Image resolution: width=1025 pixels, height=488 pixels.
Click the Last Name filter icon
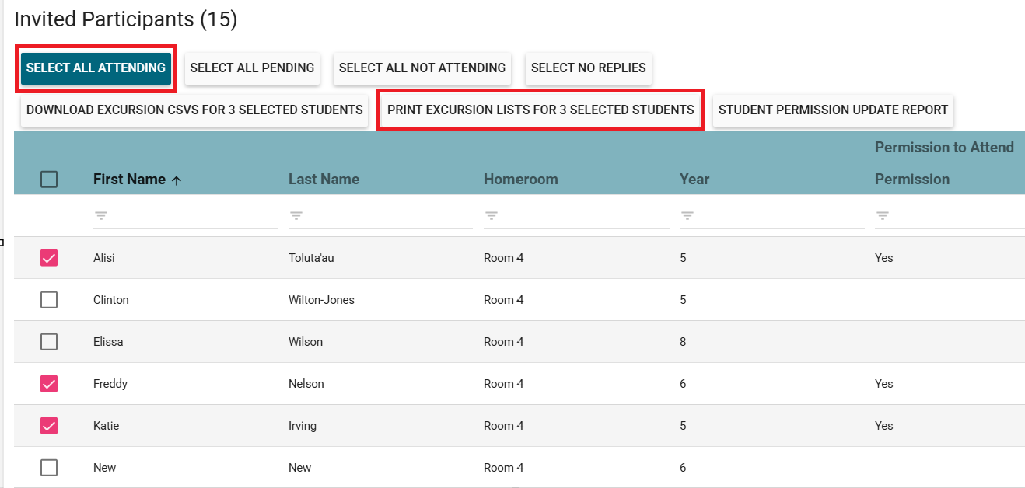coord(296,216)
